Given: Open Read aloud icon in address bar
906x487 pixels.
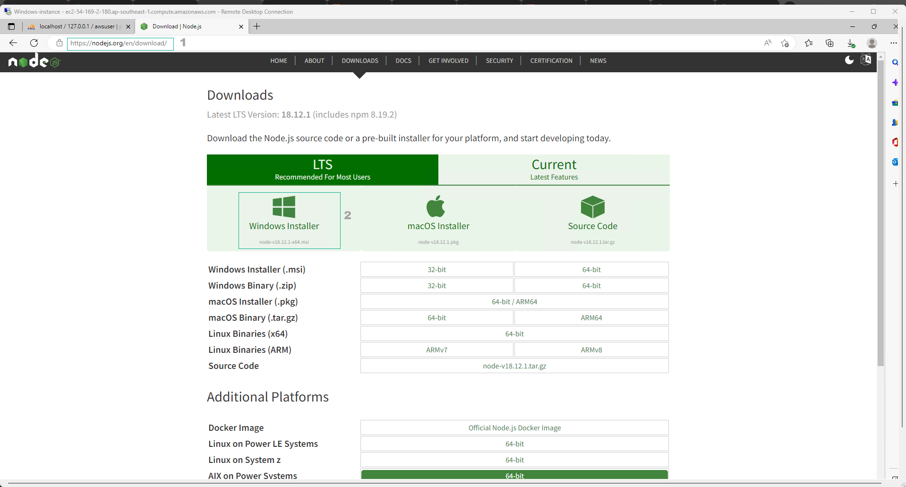Looking at the screenshot, I should 768,43.
